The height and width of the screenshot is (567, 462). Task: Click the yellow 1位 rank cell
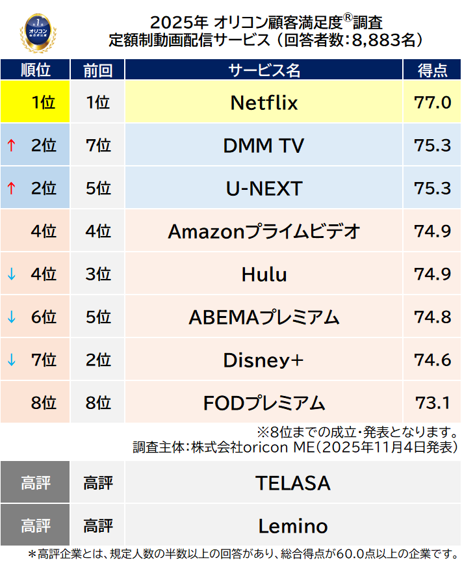pos(35,103)
